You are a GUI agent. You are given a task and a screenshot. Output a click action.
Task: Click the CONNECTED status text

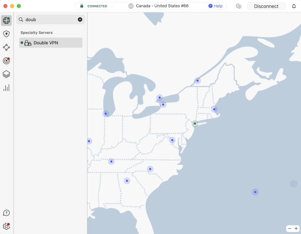97,6
